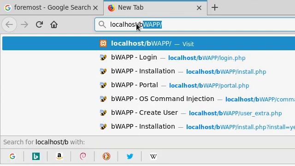Screen dimensions: 295x166
Task: Click the Forward navigation arrow
Action: click(x=24, y=24)
